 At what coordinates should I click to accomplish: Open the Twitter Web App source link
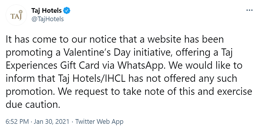[99, 122]
